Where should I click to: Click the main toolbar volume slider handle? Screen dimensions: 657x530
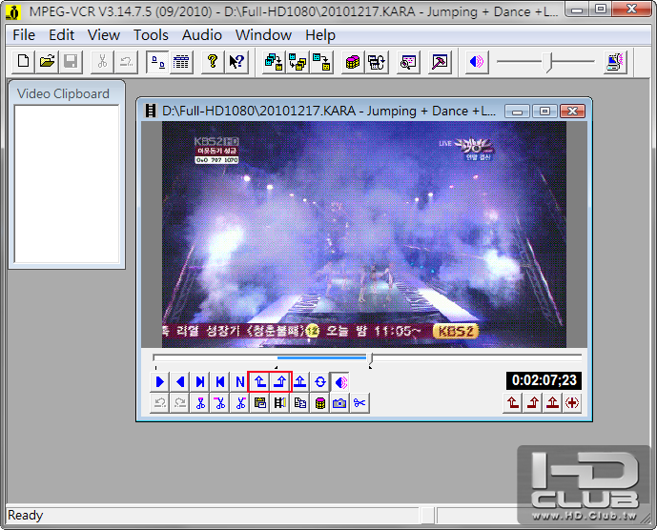(548, 62)
